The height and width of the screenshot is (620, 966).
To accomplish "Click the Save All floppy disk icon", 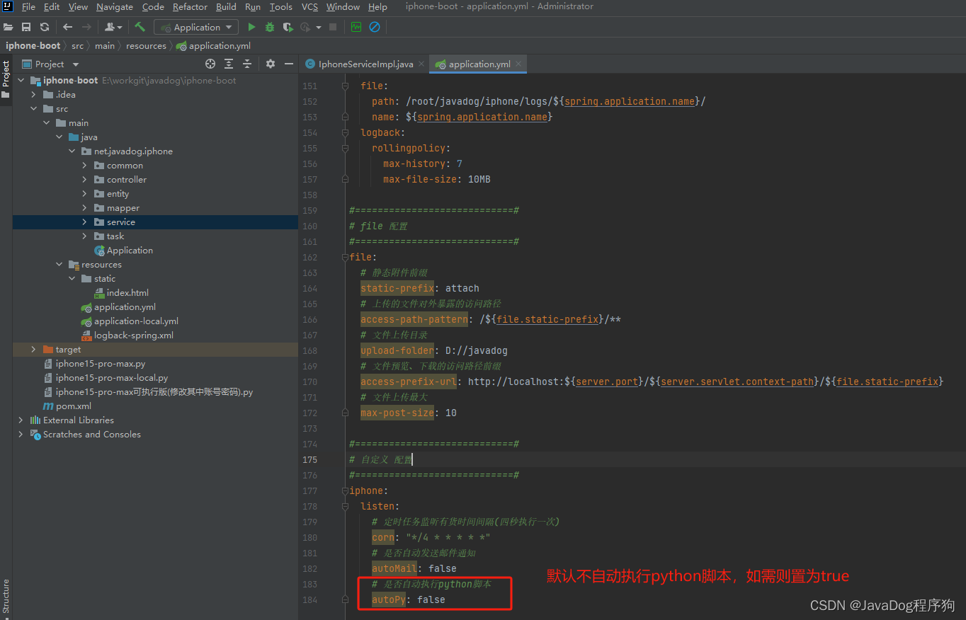I will click(x=26, y=27).
